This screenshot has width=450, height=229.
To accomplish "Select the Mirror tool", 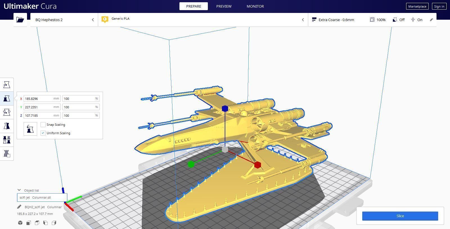I will [x=7, y=126].
